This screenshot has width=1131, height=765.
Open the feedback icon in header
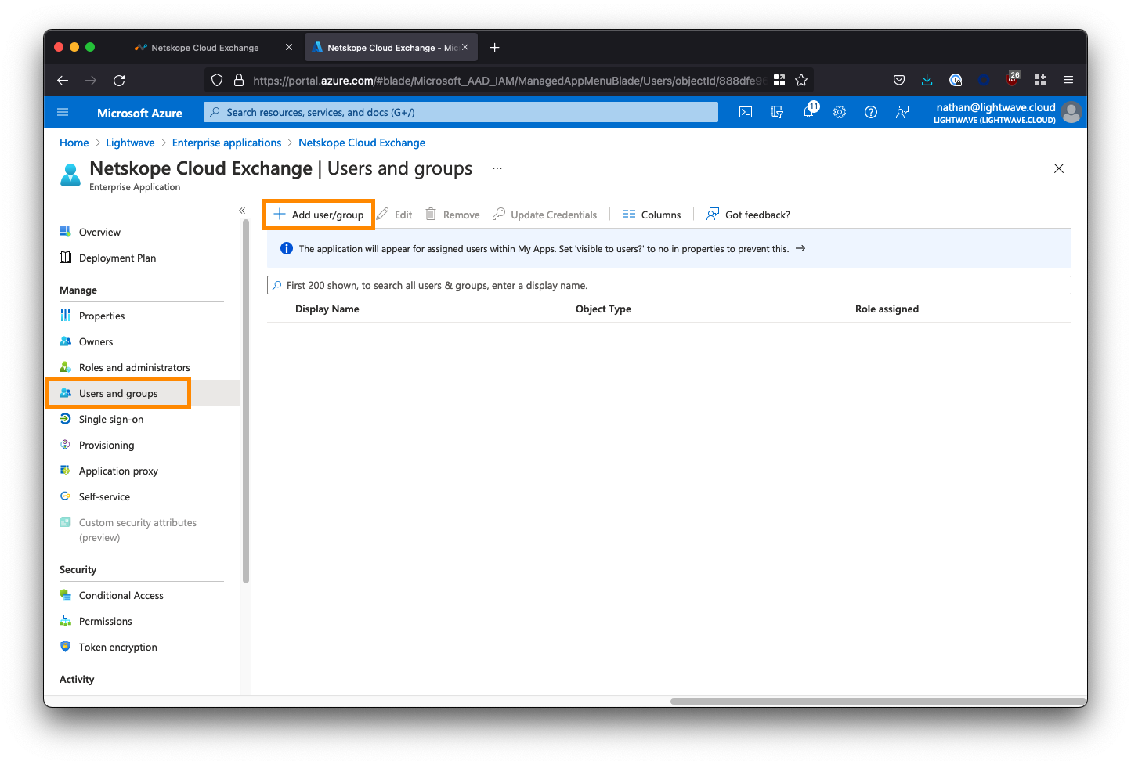click(x=902, y=112)
